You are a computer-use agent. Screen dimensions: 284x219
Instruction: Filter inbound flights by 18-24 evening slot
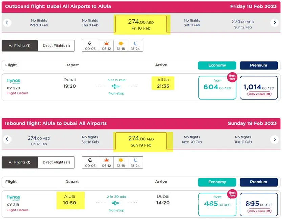click(x=135, y=162)
